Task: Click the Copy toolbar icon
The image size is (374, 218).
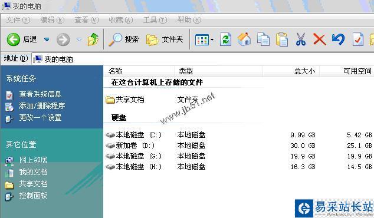Action: click(x=263, y=39)
